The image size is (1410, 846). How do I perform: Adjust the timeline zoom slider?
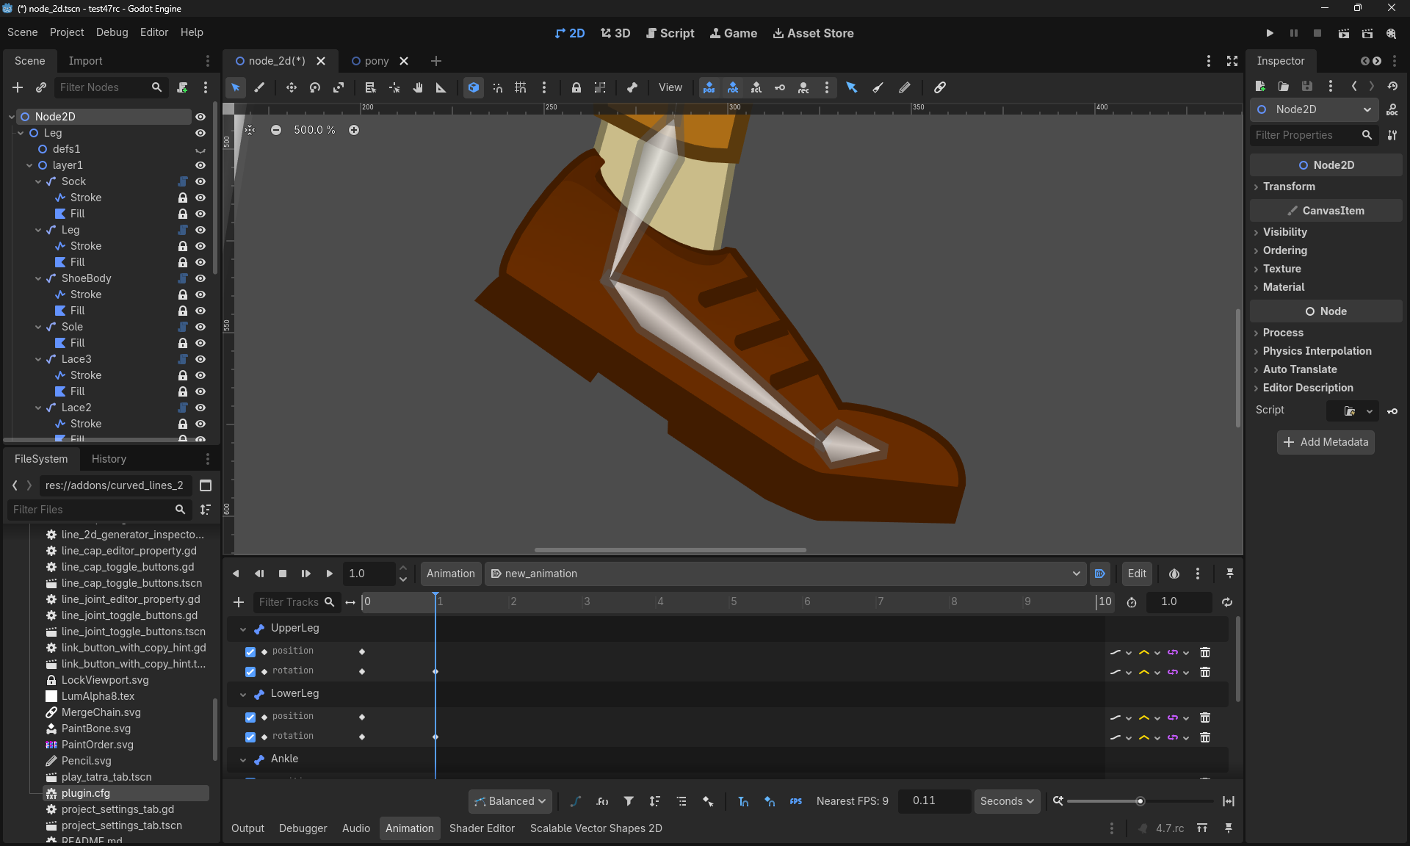(1140, 801)
